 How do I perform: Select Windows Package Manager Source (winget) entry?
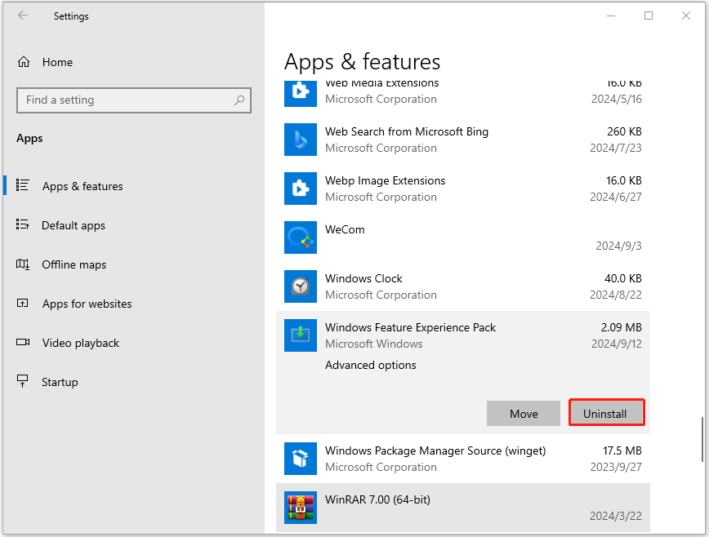(x=463, y=459)
